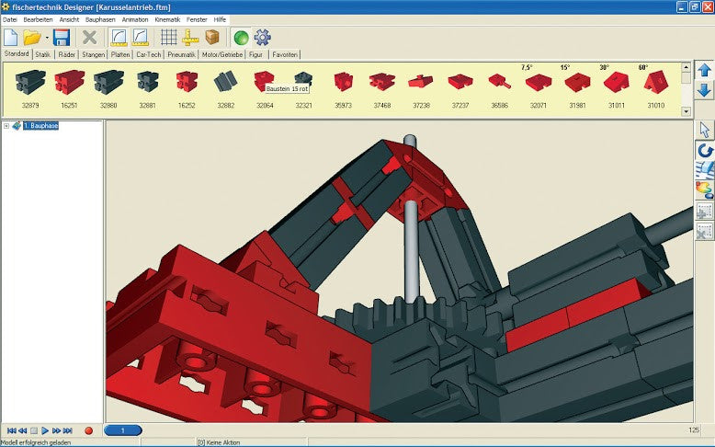Click the Save floppy disk icon
Viewport: 715px width, 447px height.
point(62,38)
